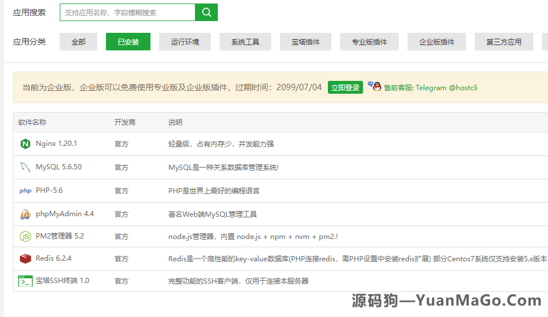548x317 pixels.
Task: Click the SSH terminal icon
Action: click(25, 281)
